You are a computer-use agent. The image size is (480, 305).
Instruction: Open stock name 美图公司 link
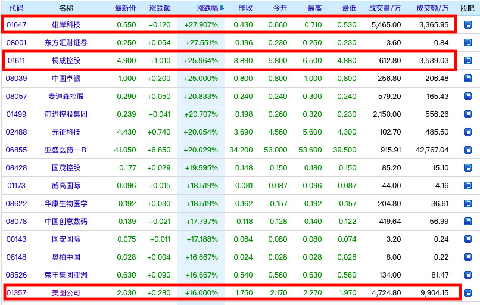tap(66, 292)
